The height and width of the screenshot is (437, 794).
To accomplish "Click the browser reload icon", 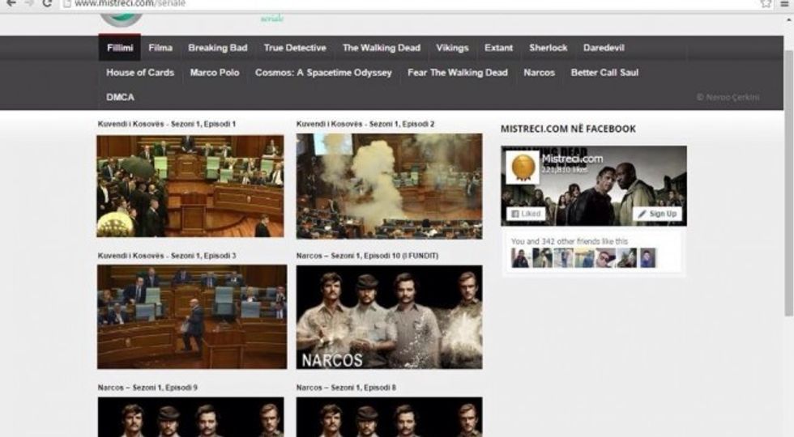I will tap(47, 3).
